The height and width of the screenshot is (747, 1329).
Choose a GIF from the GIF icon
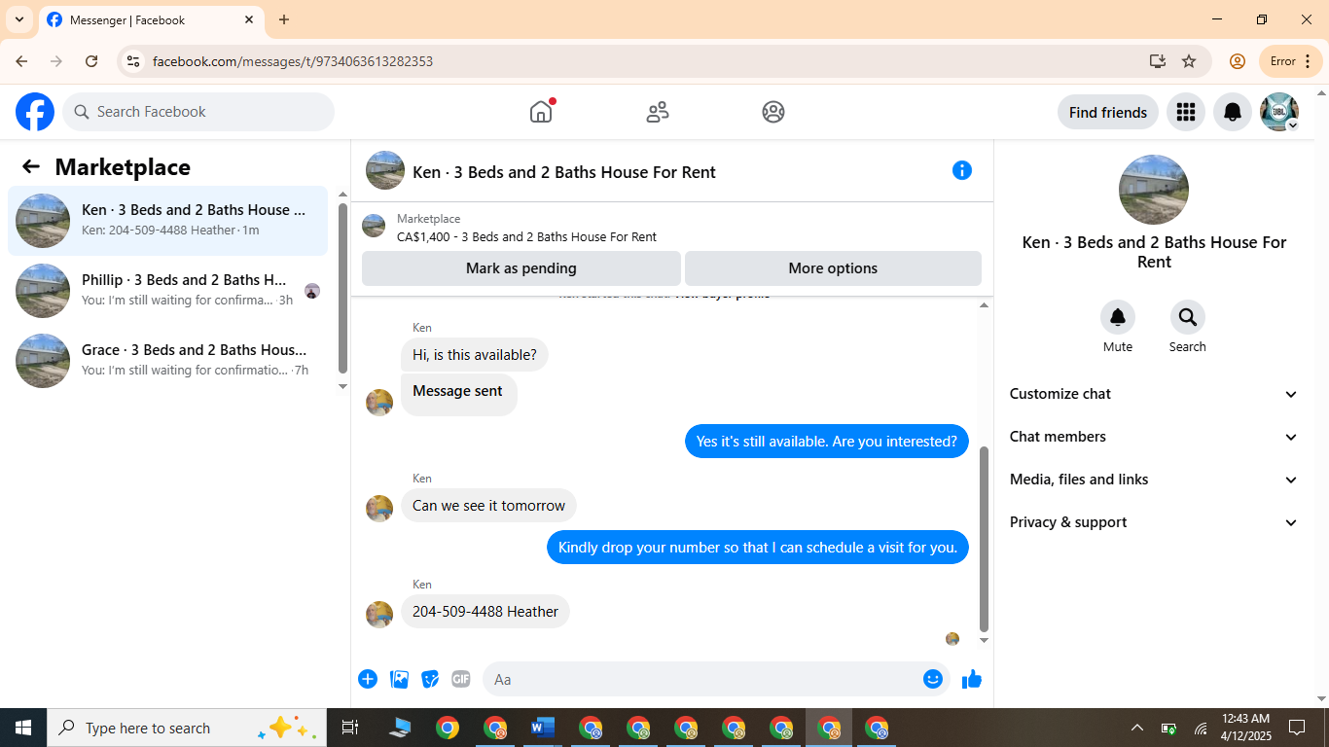461,679
